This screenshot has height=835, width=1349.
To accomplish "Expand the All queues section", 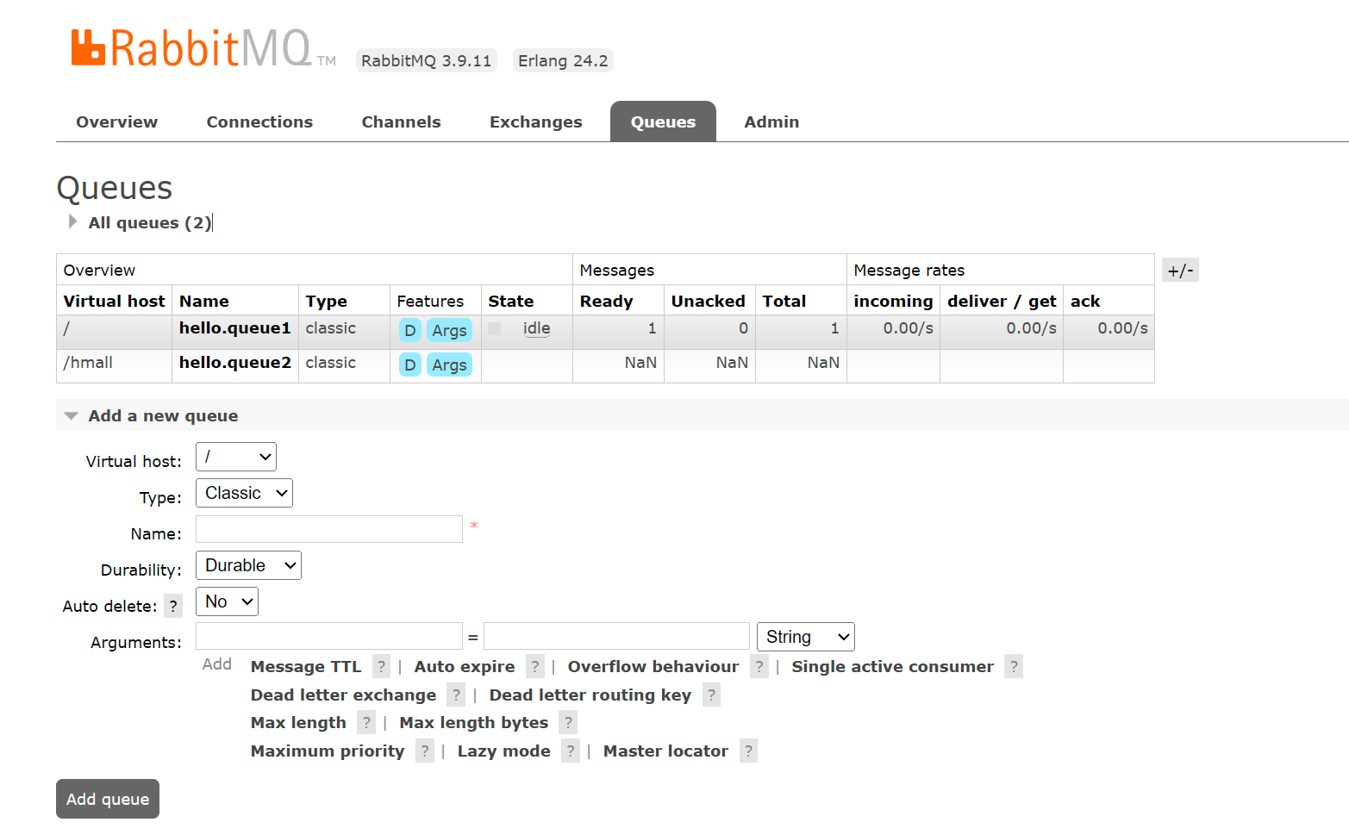I will pyautogui.click(x=149, y=222).
